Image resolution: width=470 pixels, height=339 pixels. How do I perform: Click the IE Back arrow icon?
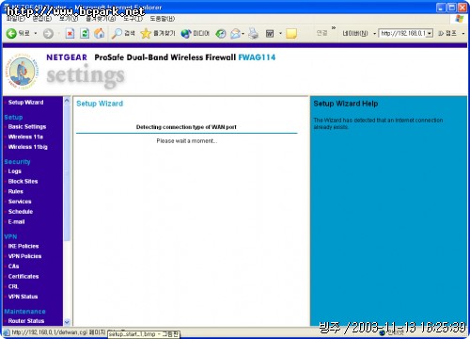point(11,33)
